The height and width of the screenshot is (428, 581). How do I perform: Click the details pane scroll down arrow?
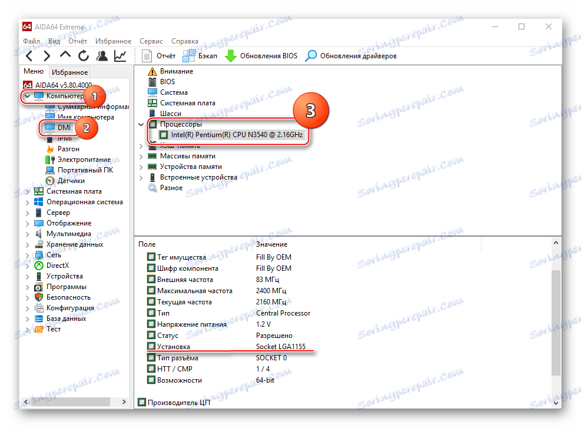(x=556, y=403)
